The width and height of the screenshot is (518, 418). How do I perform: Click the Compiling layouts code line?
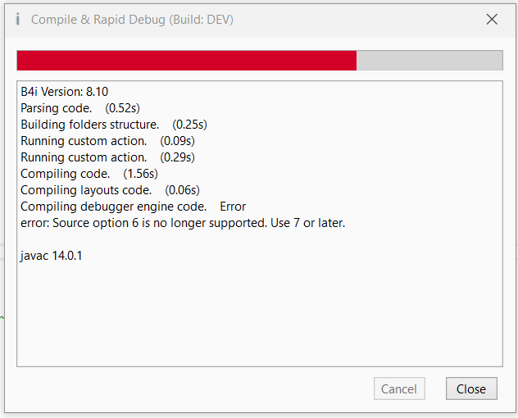pyautogui.click(x=85, y=190)
